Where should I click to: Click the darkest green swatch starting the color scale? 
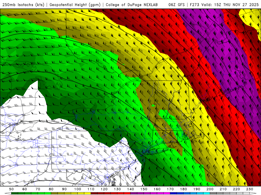15,193
